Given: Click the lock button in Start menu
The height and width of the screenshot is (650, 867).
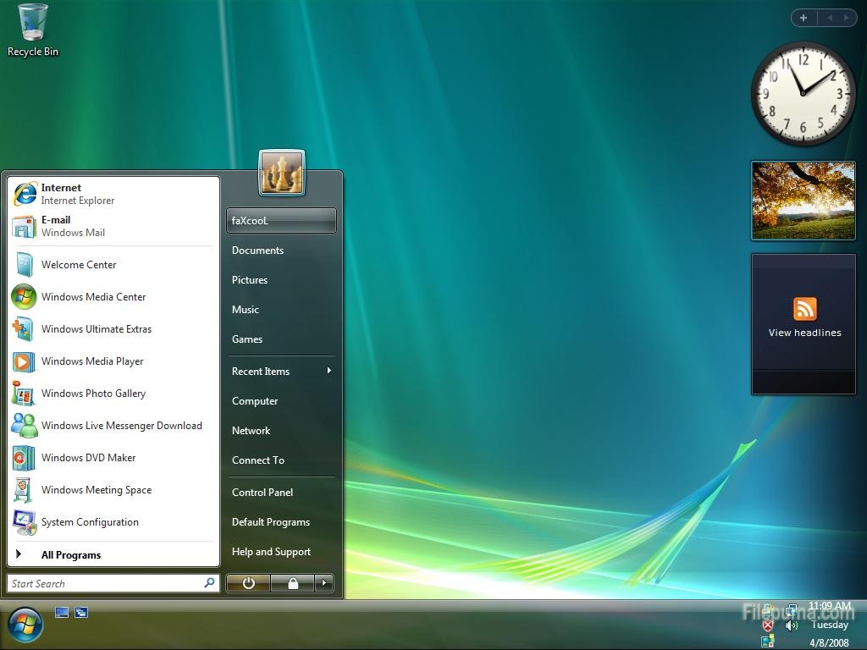Looking at the screenshot, I should 292,583.
